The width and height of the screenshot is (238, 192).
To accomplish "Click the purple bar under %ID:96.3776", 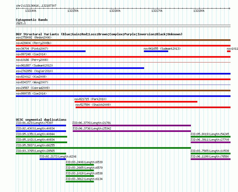I will tap(132, 126).
